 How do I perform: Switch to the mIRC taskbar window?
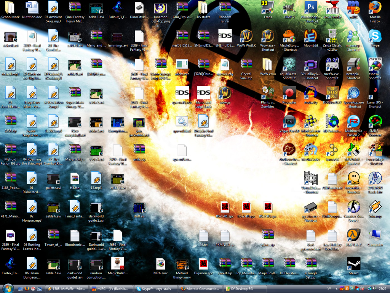click(112, 288)
